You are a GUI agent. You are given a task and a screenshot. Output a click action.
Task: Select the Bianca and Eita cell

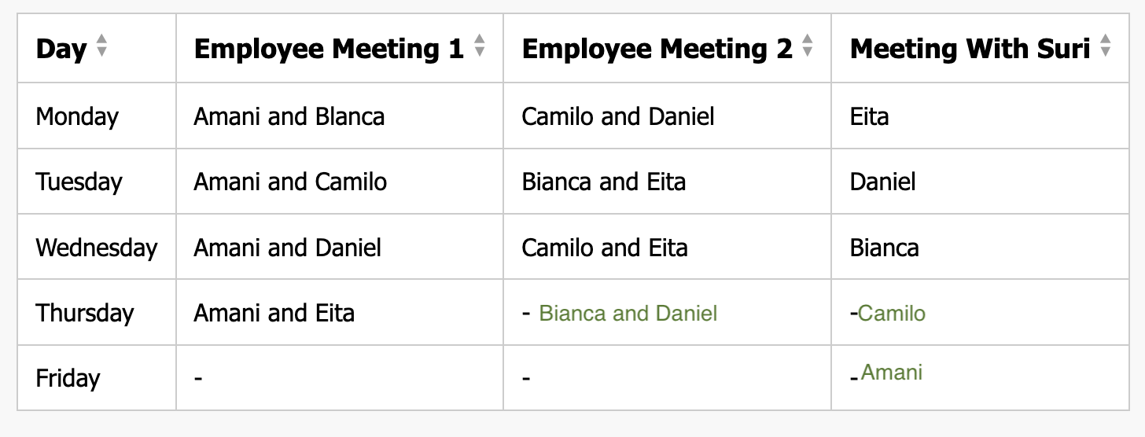click(603, 182)
